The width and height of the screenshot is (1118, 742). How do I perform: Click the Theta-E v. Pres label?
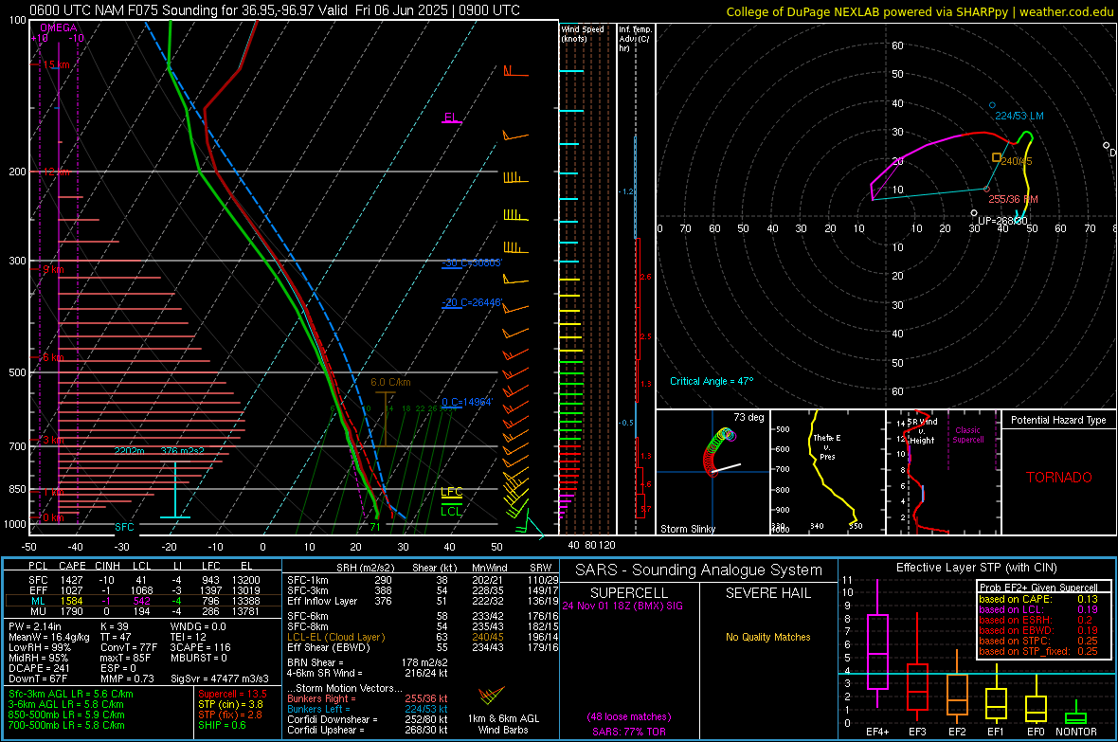(x=827, y=446)
